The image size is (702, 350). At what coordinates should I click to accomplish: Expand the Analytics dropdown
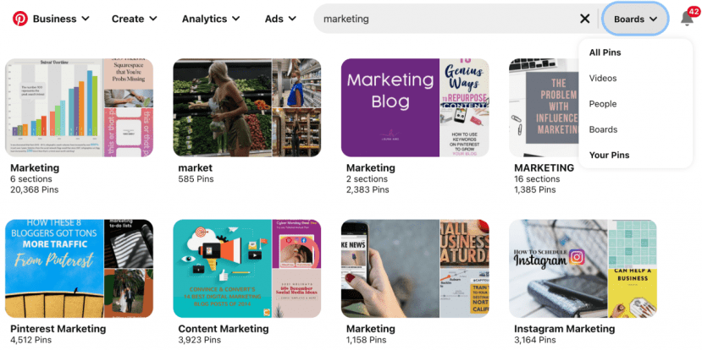pos(211,19)
